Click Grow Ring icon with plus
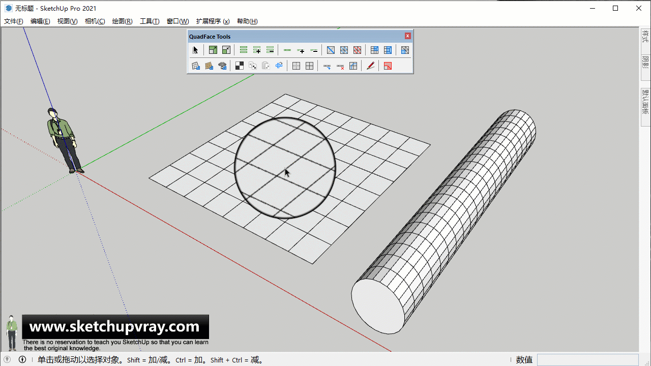This screenshot has width=651, height=366. coord(257,50)
